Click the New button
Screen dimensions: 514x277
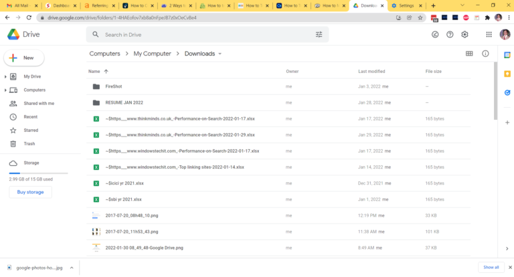pos(23,58)
